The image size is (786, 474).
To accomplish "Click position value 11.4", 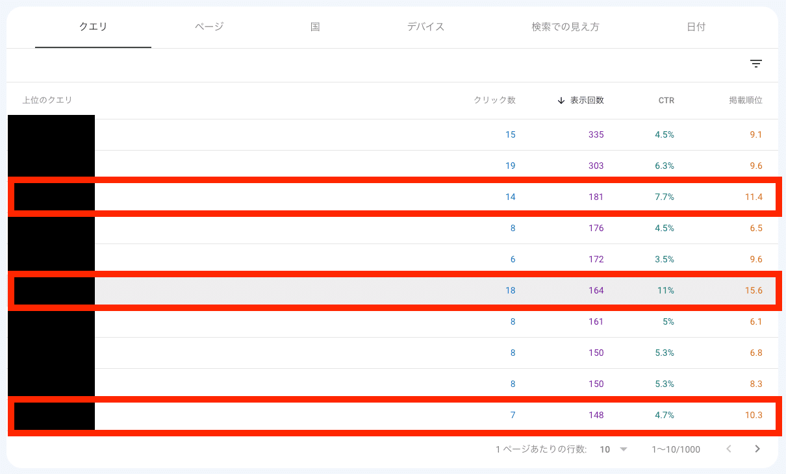I will point(754,197).
